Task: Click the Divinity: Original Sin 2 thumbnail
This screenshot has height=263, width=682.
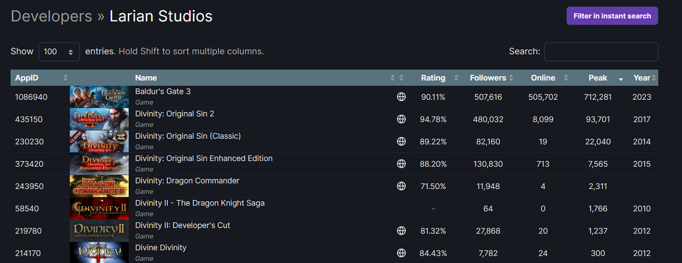Action: 99,119
